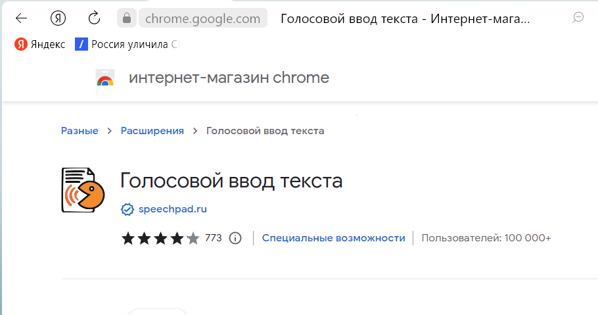
Task: Show site security info via lock icon
Action: [x=127, y=18]
